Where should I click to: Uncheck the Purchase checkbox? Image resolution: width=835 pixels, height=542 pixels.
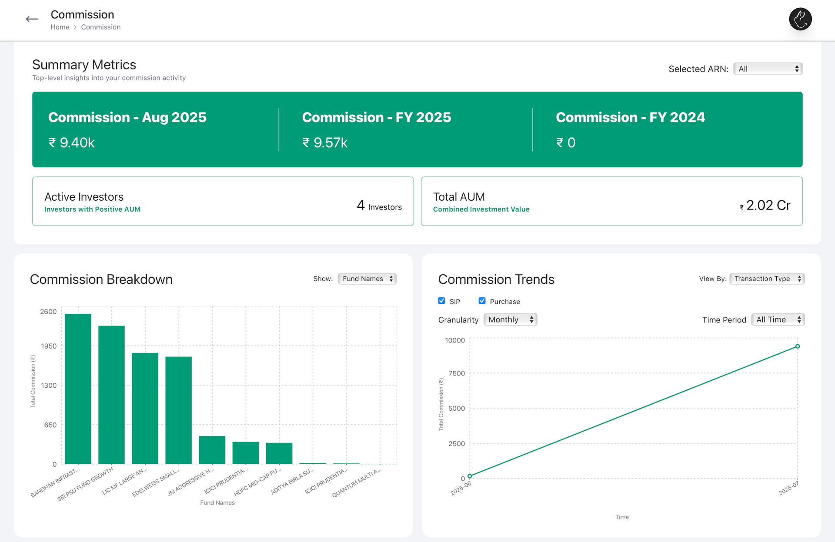pyautogui.click(x=482, y=301)
